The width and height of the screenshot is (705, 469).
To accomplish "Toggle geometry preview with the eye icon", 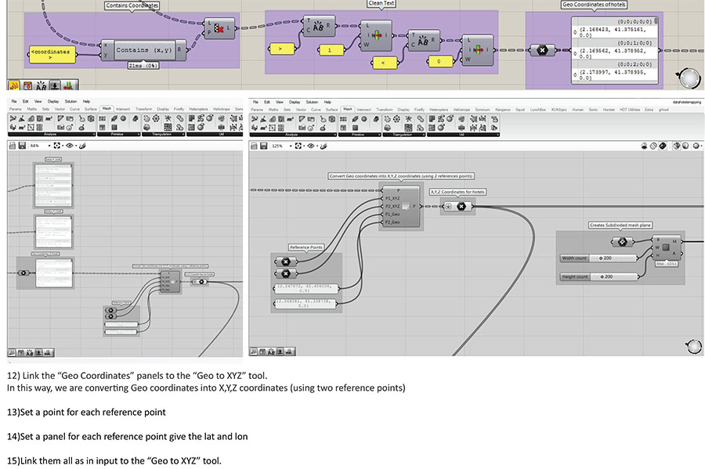I will coord(310,146).
